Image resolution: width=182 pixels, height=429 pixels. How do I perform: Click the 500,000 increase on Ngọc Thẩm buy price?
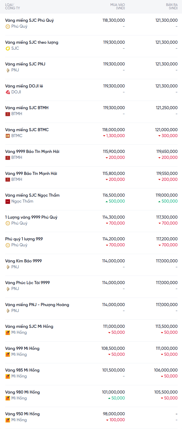pyautogui.click(x=115, y=201)
